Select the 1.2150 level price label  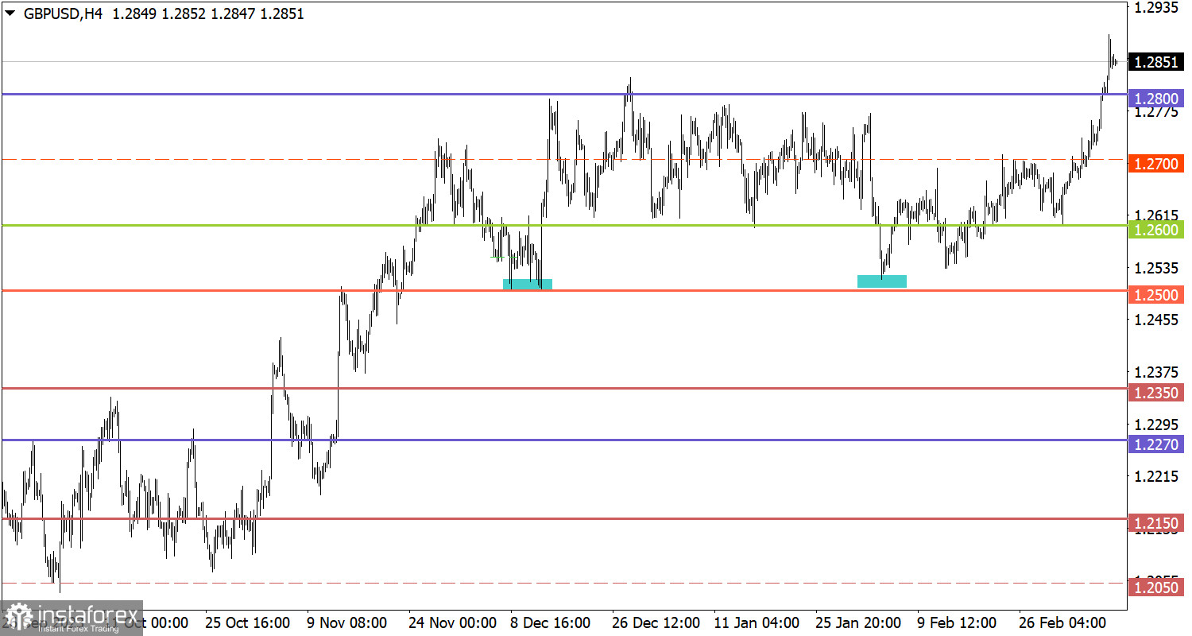[1156, 522]
